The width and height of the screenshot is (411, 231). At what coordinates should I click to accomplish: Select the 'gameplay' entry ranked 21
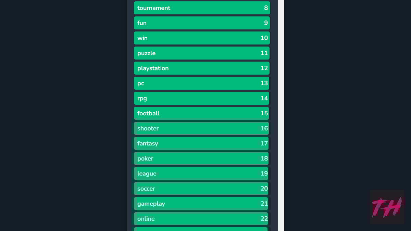point(201,204)
